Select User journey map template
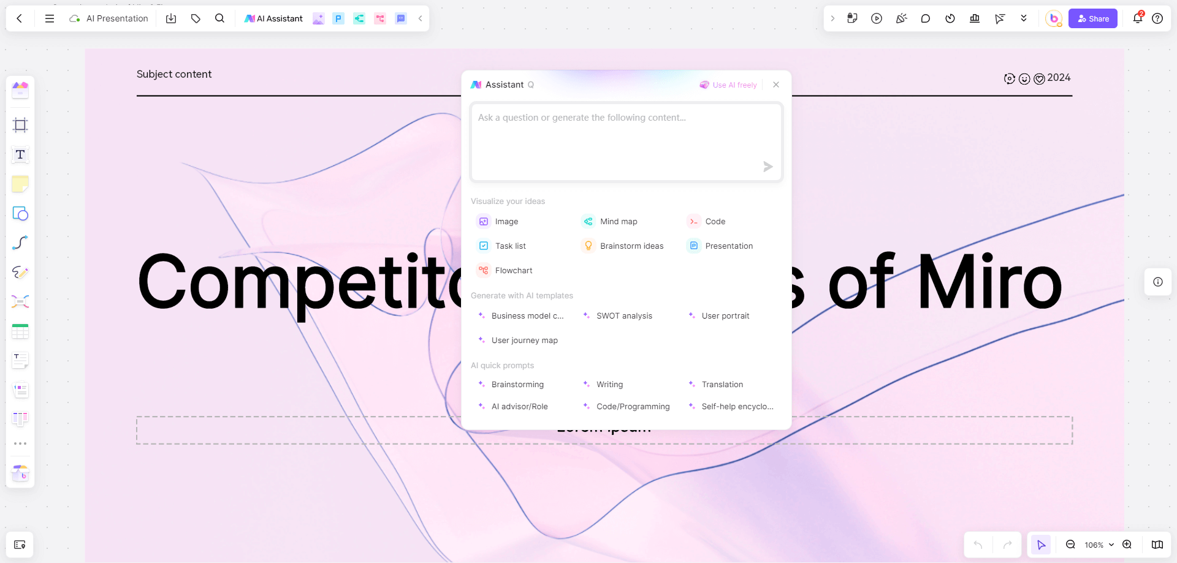1177x563 pixels. [x=518, y=340]
